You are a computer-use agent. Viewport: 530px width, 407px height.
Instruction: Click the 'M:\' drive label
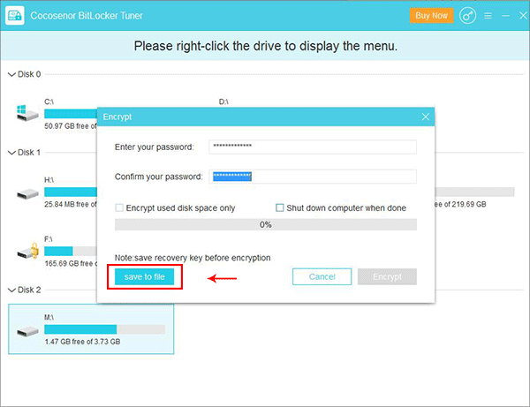coord(49,317)
